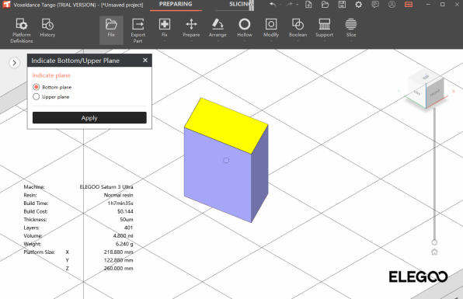Viewport: 463px width, 299px height.
Task: Click the 50um thickness value
Action: point(127,220)
